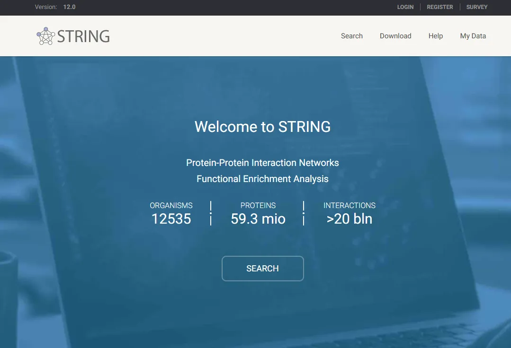Viewport: 511px width, 348px height.
Task: Click the >20 bln interactions figure
Action: 349,219
